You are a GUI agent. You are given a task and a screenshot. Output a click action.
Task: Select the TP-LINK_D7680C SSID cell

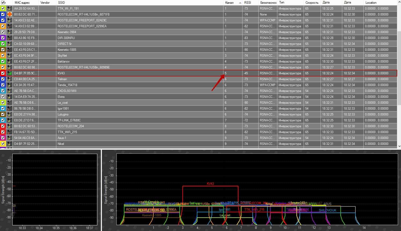tap(140, 120)
